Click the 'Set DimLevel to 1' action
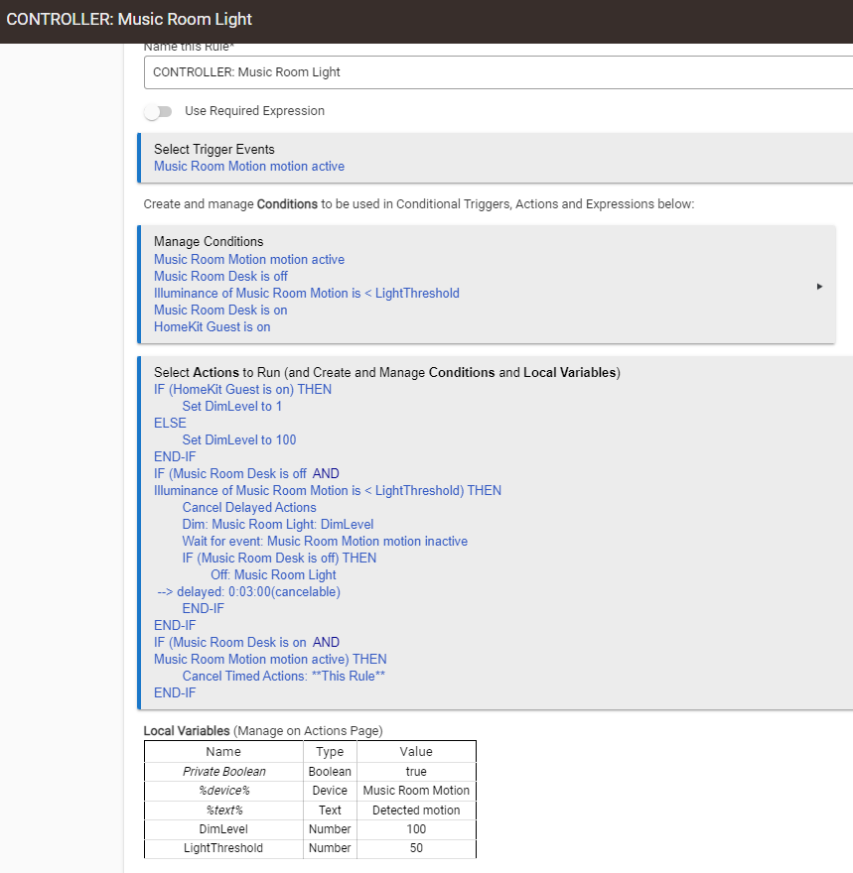 tap(231, 406)
